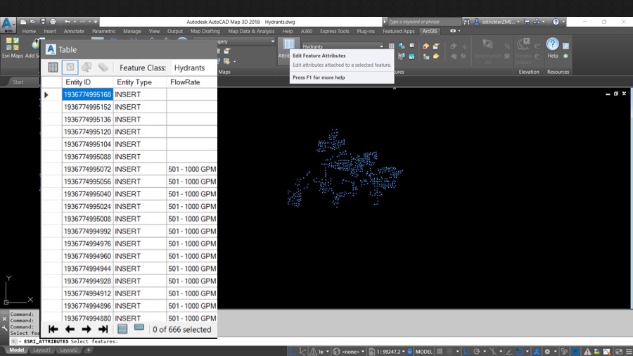Click the InfoCenter search binoculars icon

point(467,22)
